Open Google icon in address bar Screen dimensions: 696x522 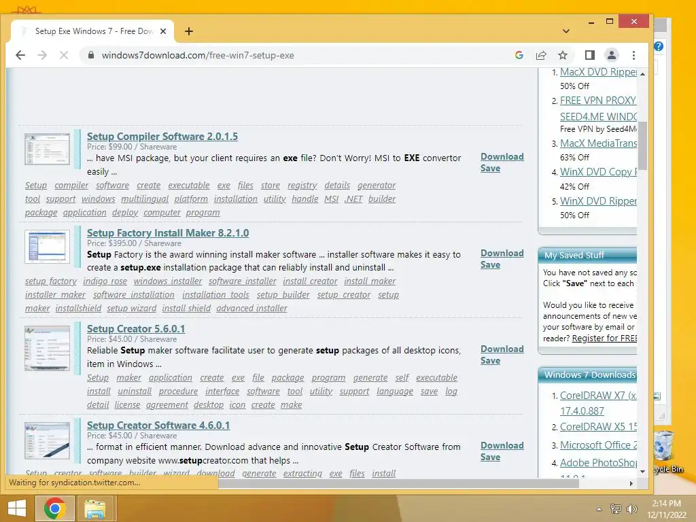tap(519, 55)
